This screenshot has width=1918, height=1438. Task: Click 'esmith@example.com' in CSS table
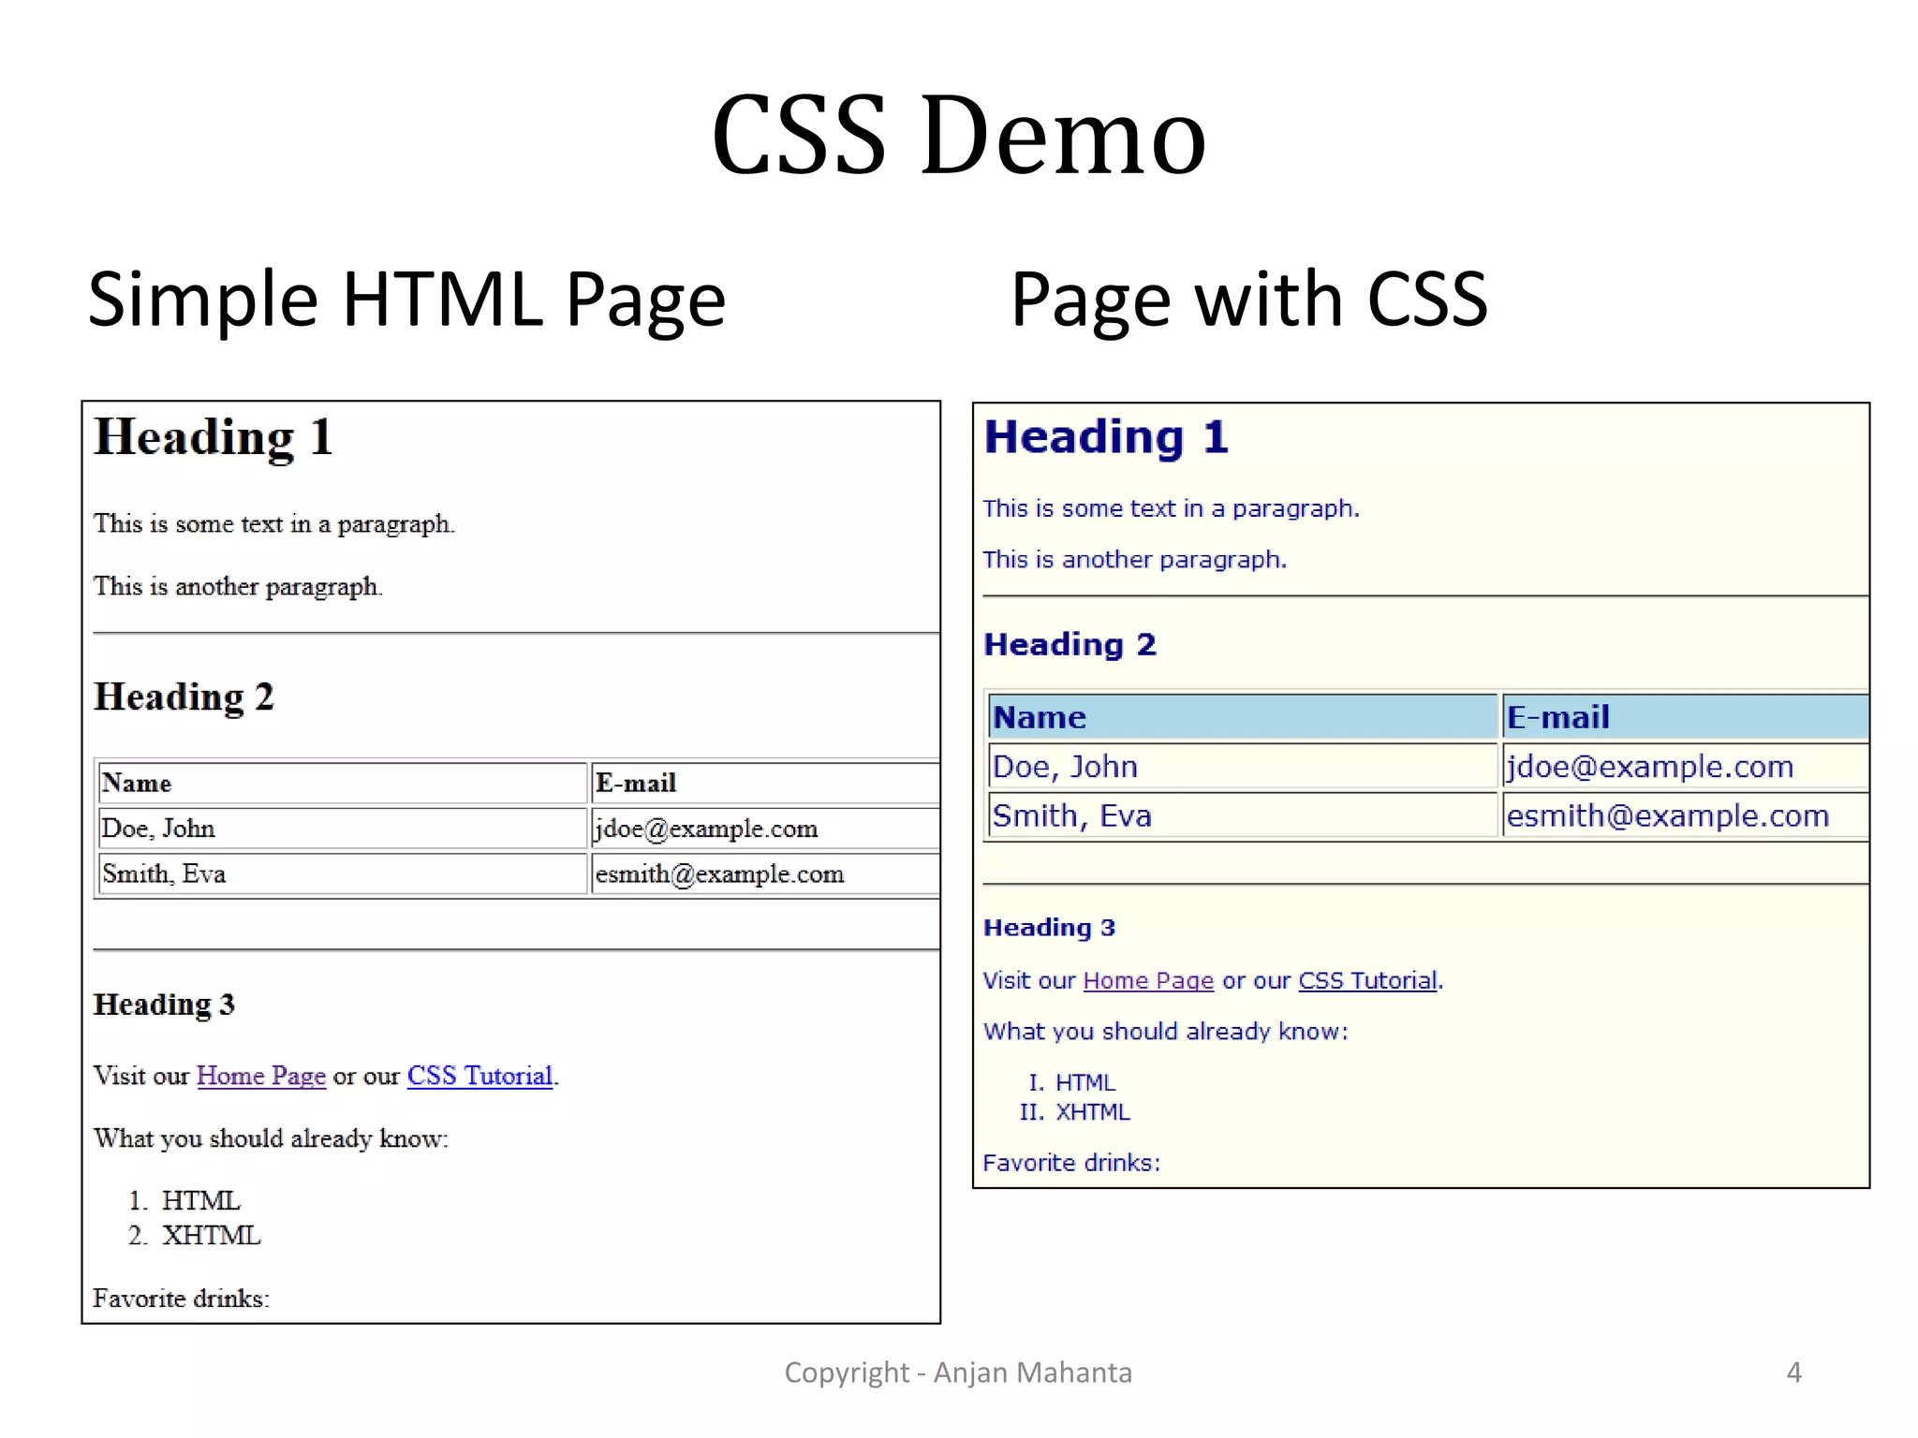pos(1686,815)
